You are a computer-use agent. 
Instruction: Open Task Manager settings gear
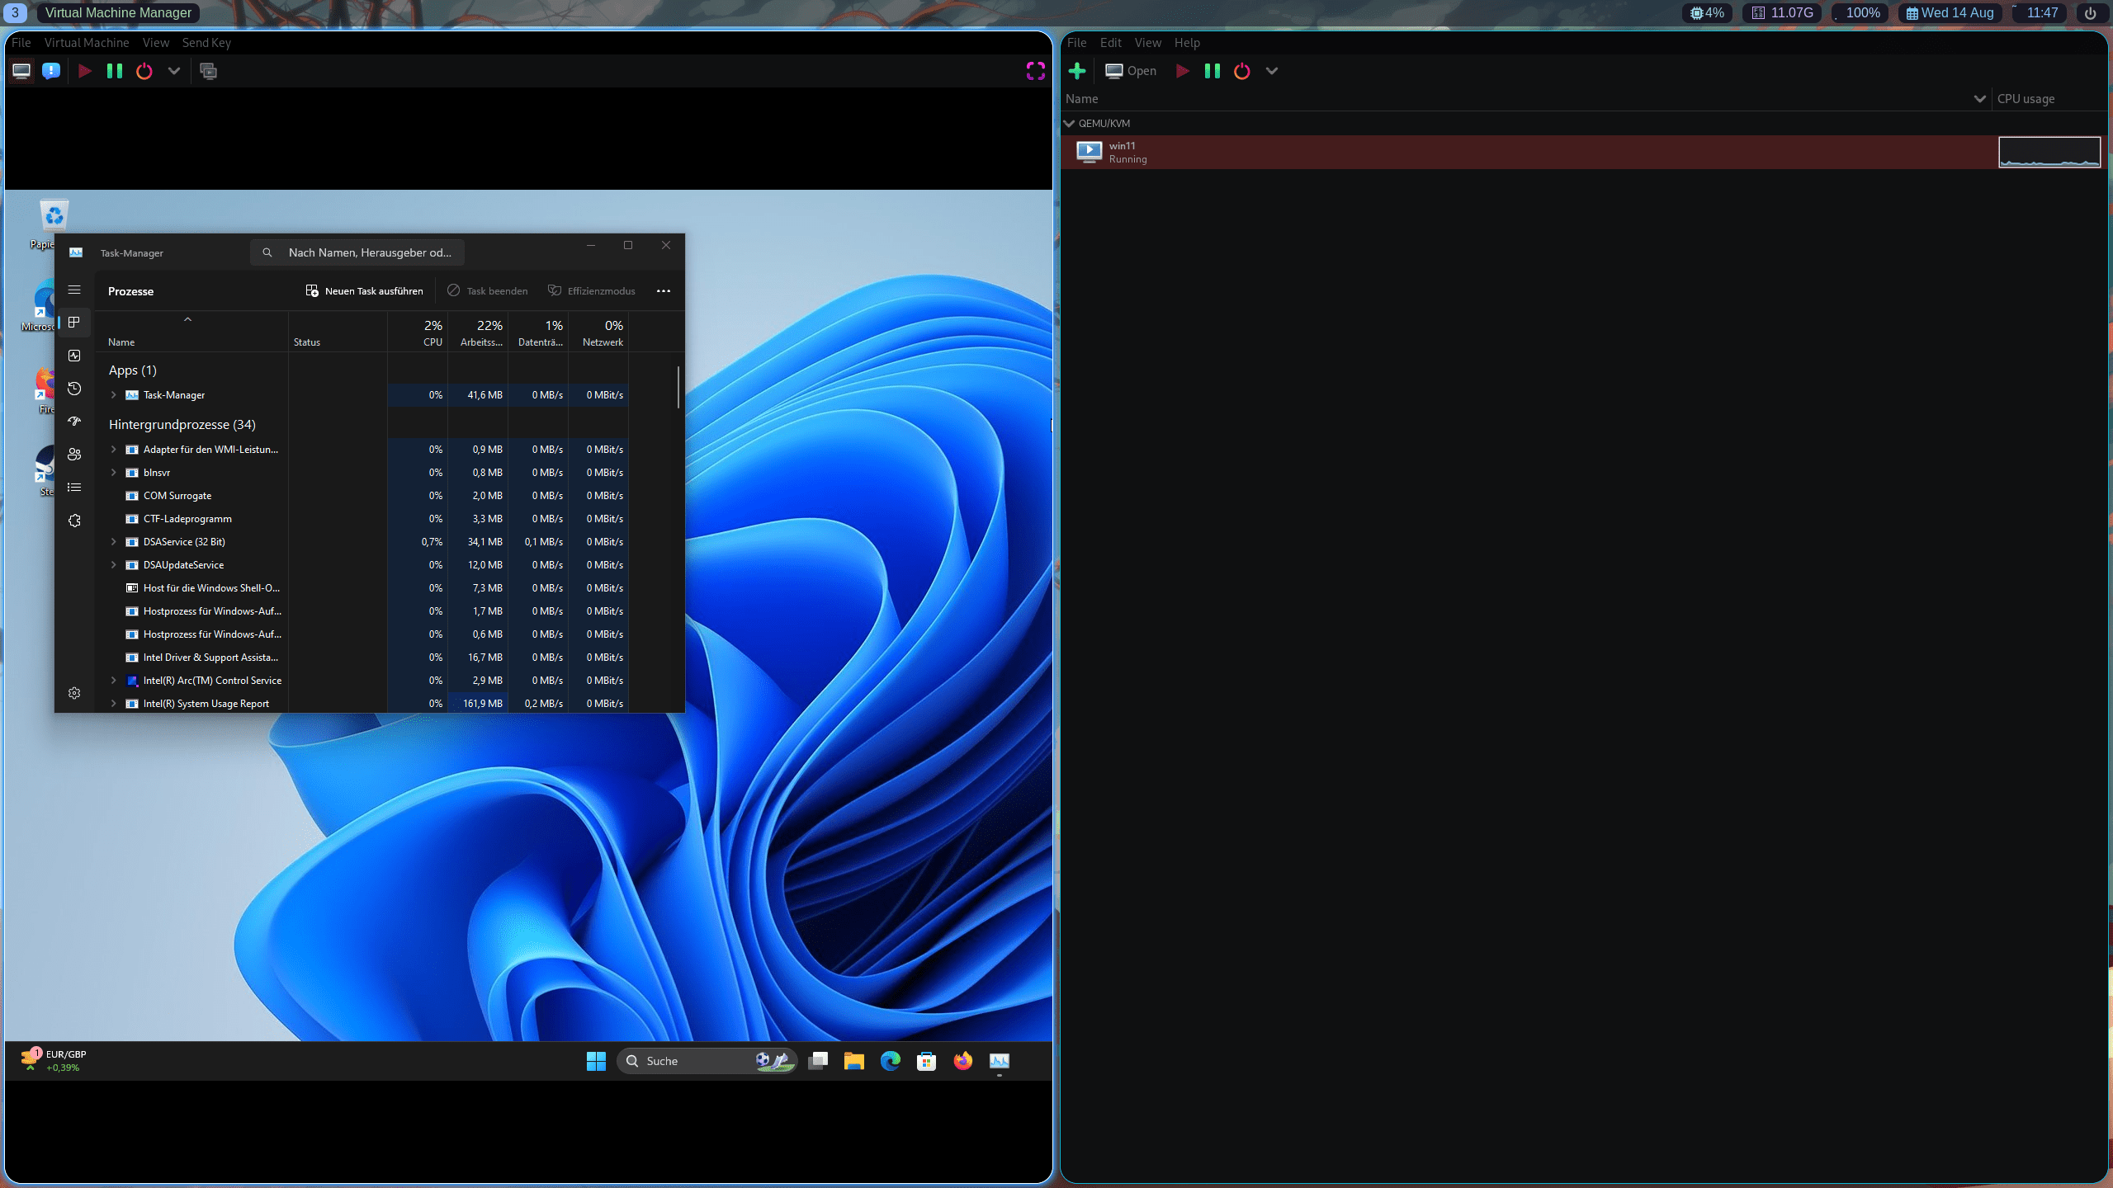(74, 693)
